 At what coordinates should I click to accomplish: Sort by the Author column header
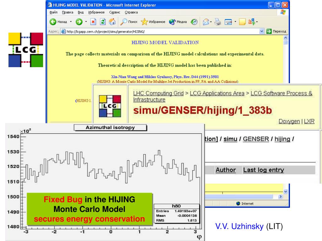click(225, 170)
